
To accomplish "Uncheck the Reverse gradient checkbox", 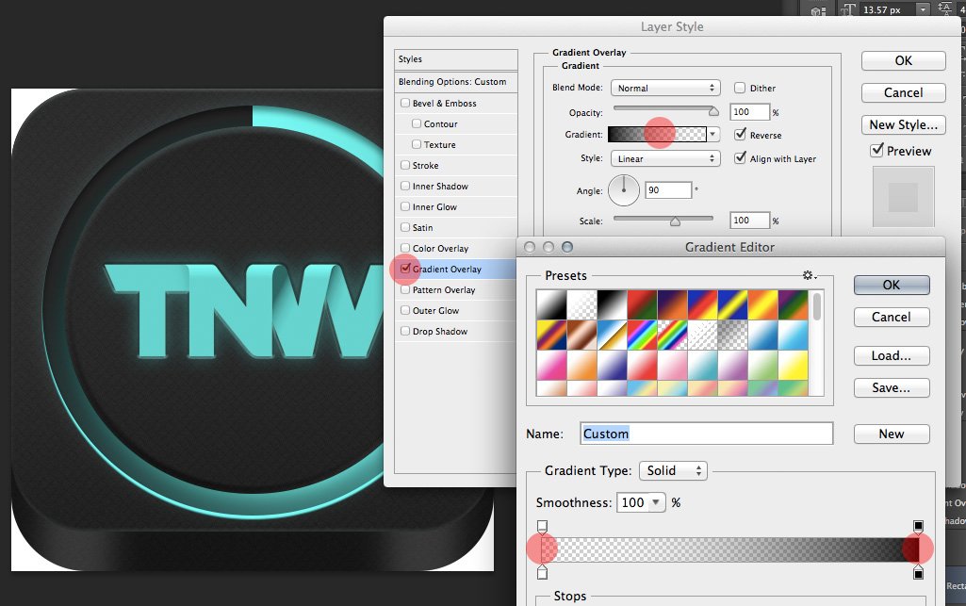I will [x=740, y=135].
